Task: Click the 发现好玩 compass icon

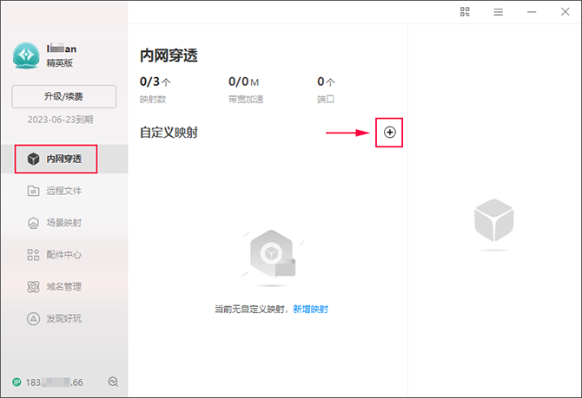Action: [x=33, y=318]
